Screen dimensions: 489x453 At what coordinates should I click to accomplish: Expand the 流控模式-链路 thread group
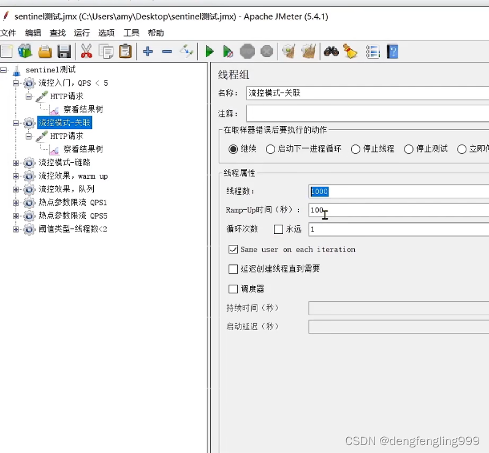pyautogui.click(x=15, y=163)
